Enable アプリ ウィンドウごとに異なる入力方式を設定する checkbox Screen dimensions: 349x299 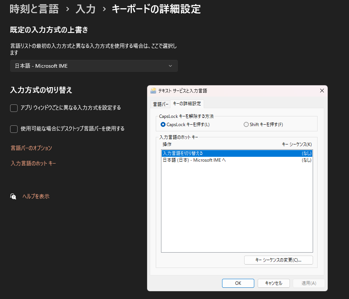click(14, 108)
